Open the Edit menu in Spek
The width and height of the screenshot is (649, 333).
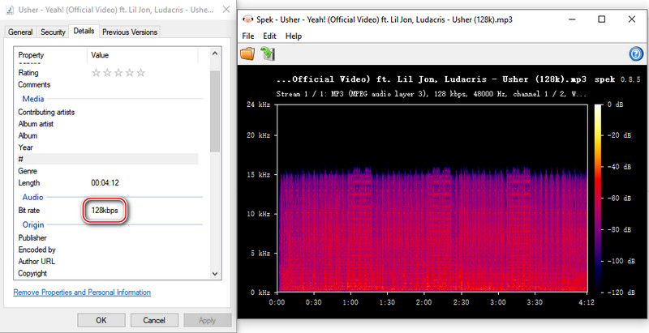(269, 36)
